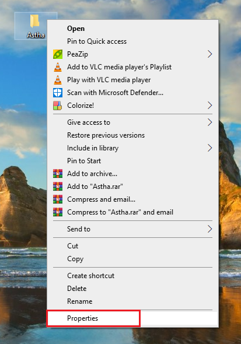This screenshot has width=241, height=344.
Task: Expand the Give access to submenu arrow
Action: pyautogui.click(x=210, y=122)
